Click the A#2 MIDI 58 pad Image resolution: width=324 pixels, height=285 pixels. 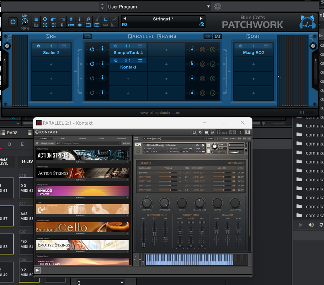[27, 216]
